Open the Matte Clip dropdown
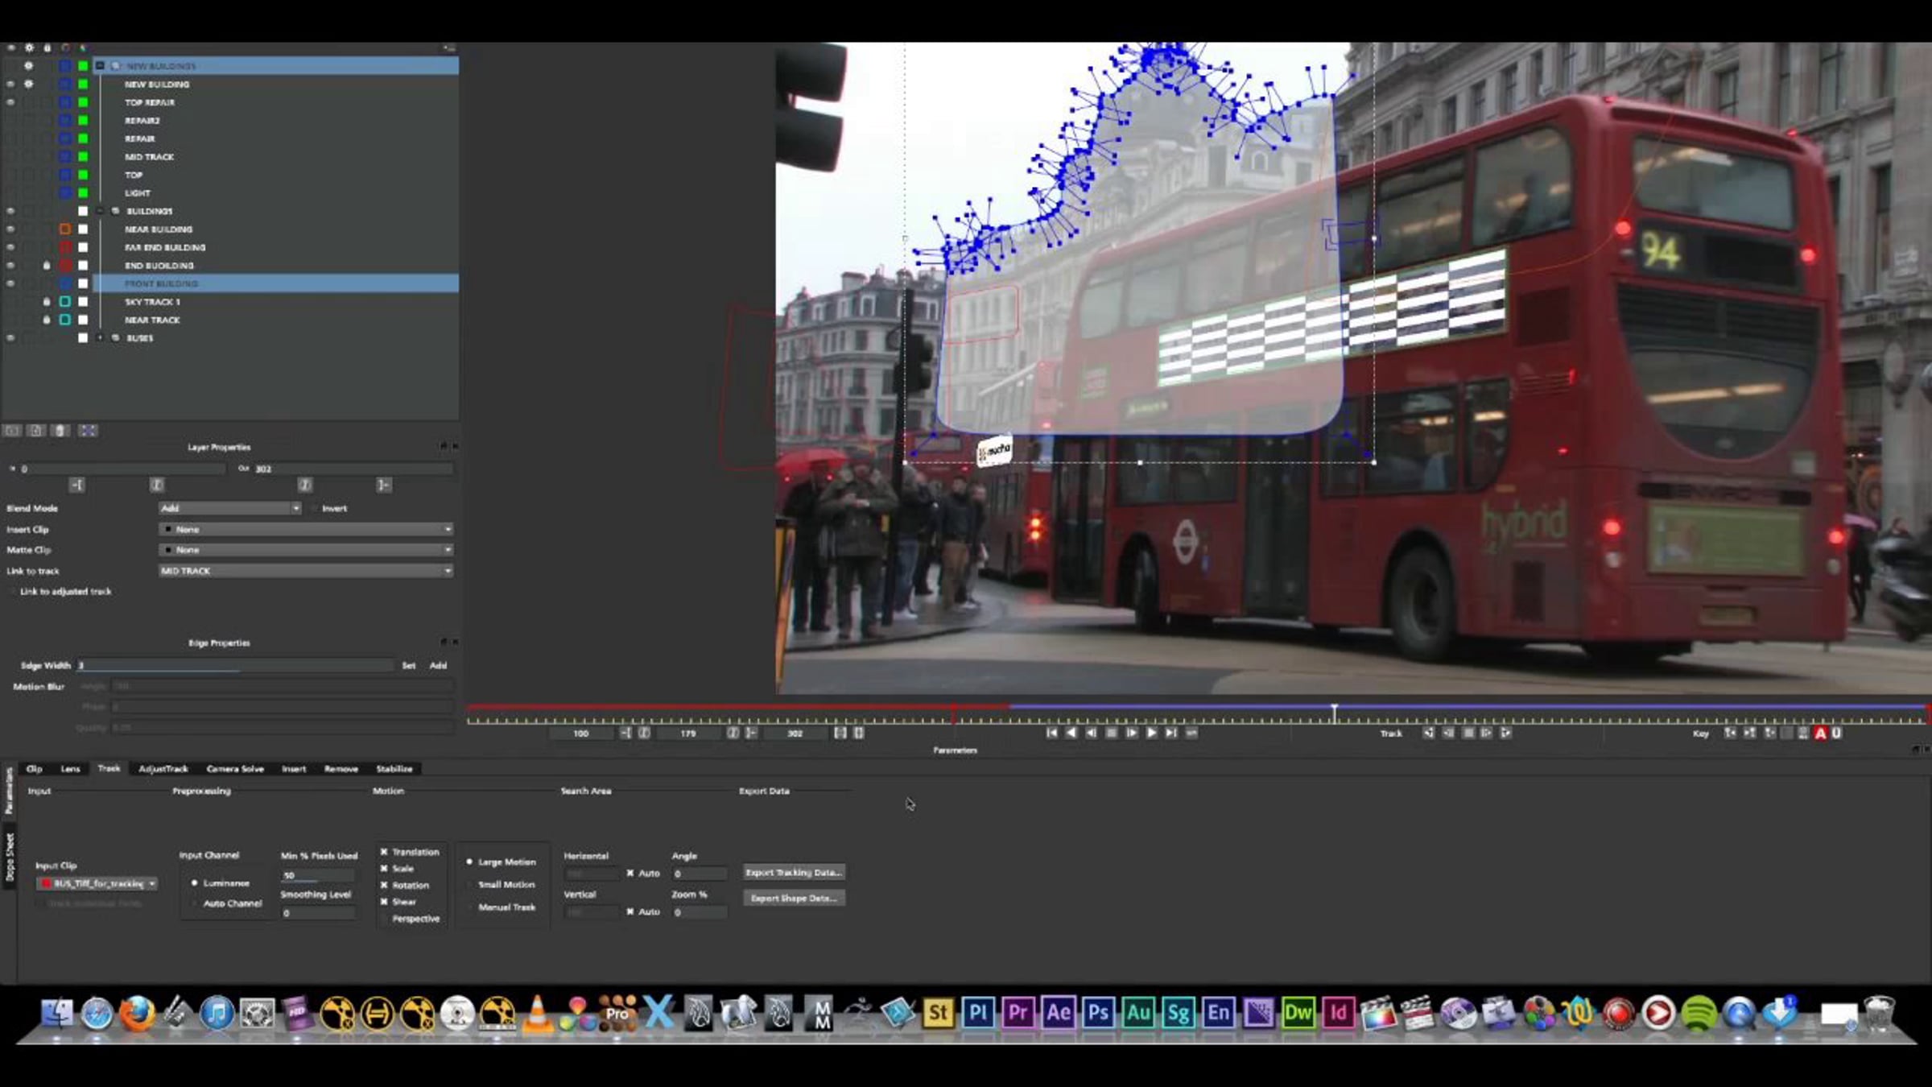This screenshot has height=1087, width=1932. tap(306, 550)
